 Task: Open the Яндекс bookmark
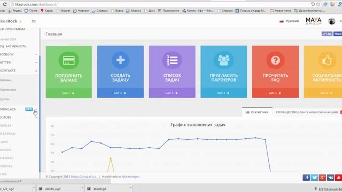click(15, 11)
